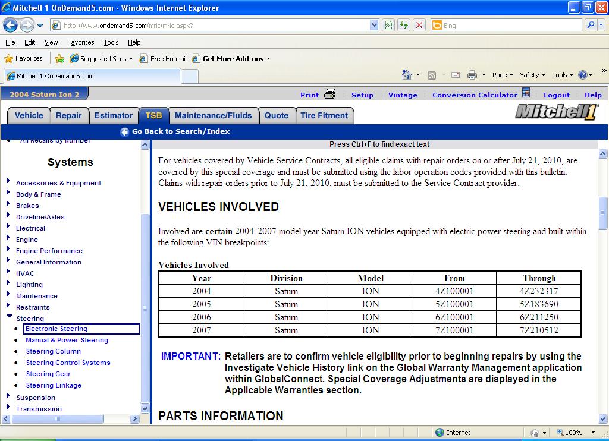Expand the Transmission tree category
609x441 pixels.
tap(8, 408)
